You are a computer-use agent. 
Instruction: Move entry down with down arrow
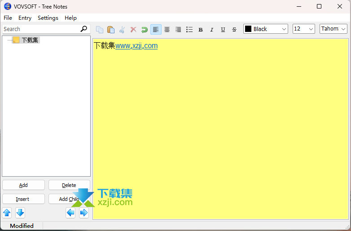click(x=20, y=213)
